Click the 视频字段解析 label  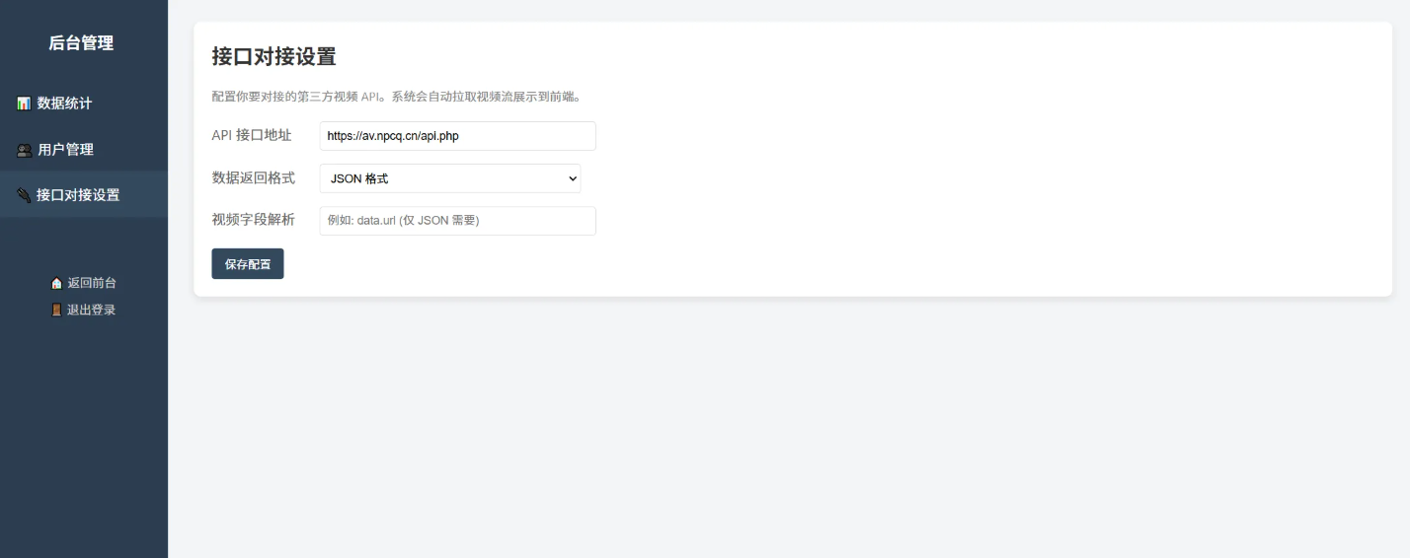[x=253, y=219]
